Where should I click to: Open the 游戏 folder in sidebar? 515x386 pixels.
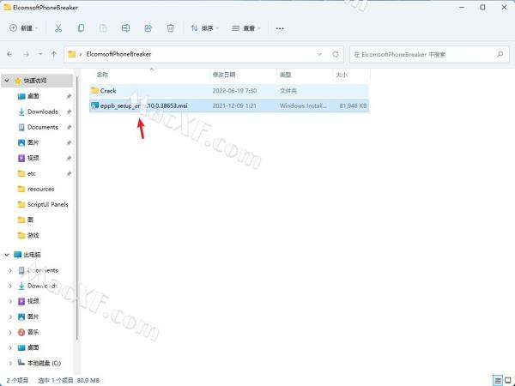click(x=33, y=235)
